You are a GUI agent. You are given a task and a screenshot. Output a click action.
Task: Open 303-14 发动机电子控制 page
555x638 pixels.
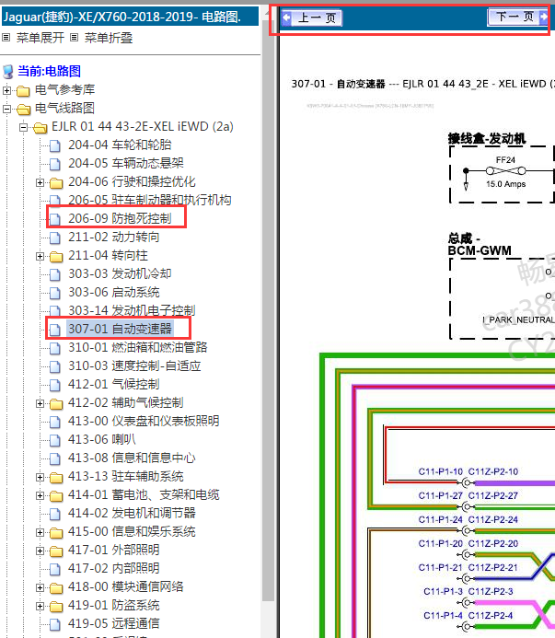tap(132, 310)
